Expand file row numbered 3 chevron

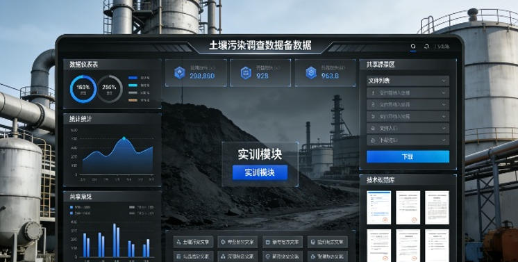click(444, 117)
